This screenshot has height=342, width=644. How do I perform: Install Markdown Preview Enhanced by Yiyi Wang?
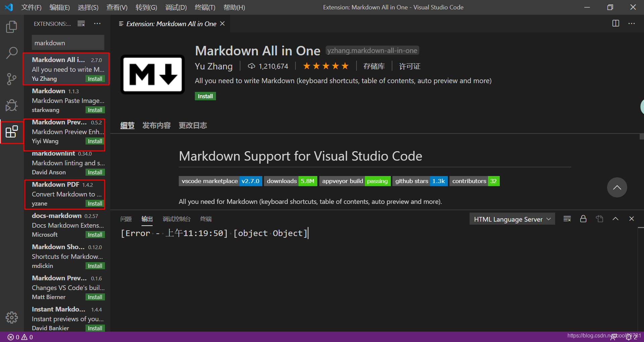[x=95, y=141]
